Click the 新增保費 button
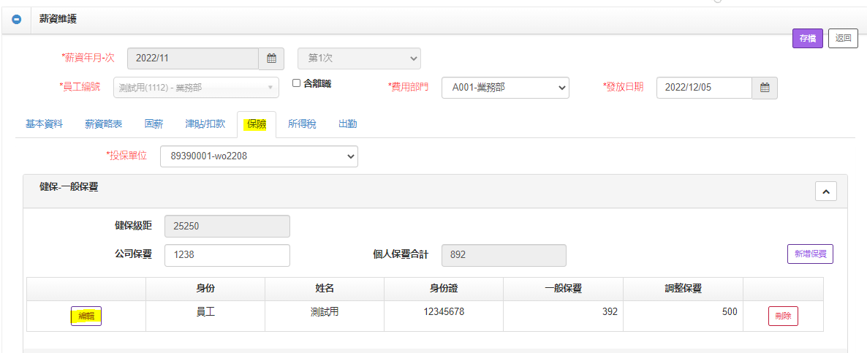The width and height of the screenshot is (867, 353). pyautogui.click(x=810, y=254)
